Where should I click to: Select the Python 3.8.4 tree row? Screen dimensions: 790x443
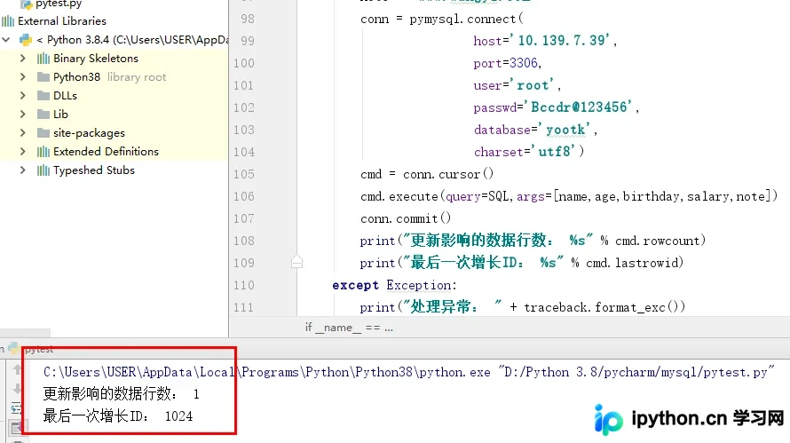pos(115,40)
